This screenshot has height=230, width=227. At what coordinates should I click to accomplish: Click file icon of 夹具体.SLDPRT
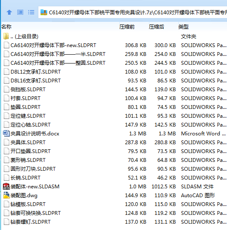click(x=6, y=142)
